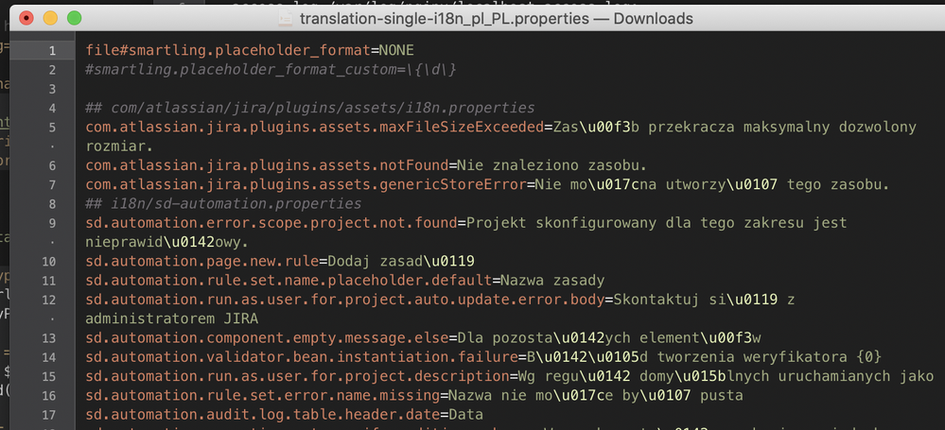Click the escape \u00f3 in Zas\u00f3b
Screen dimensions: 945x430
click(x=604, y=127)
